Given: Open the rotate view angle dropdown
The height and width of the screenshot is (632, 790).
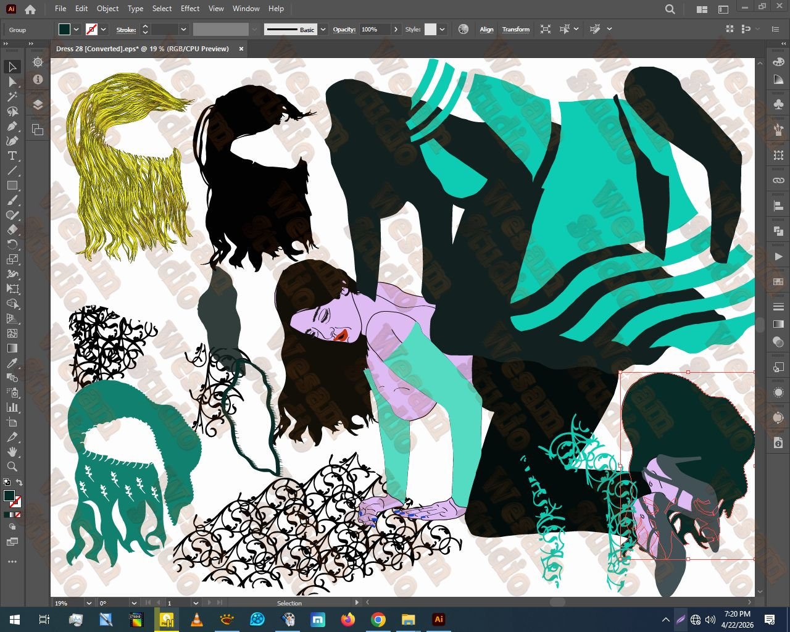Looking at the screenshot, I should 134,603.
